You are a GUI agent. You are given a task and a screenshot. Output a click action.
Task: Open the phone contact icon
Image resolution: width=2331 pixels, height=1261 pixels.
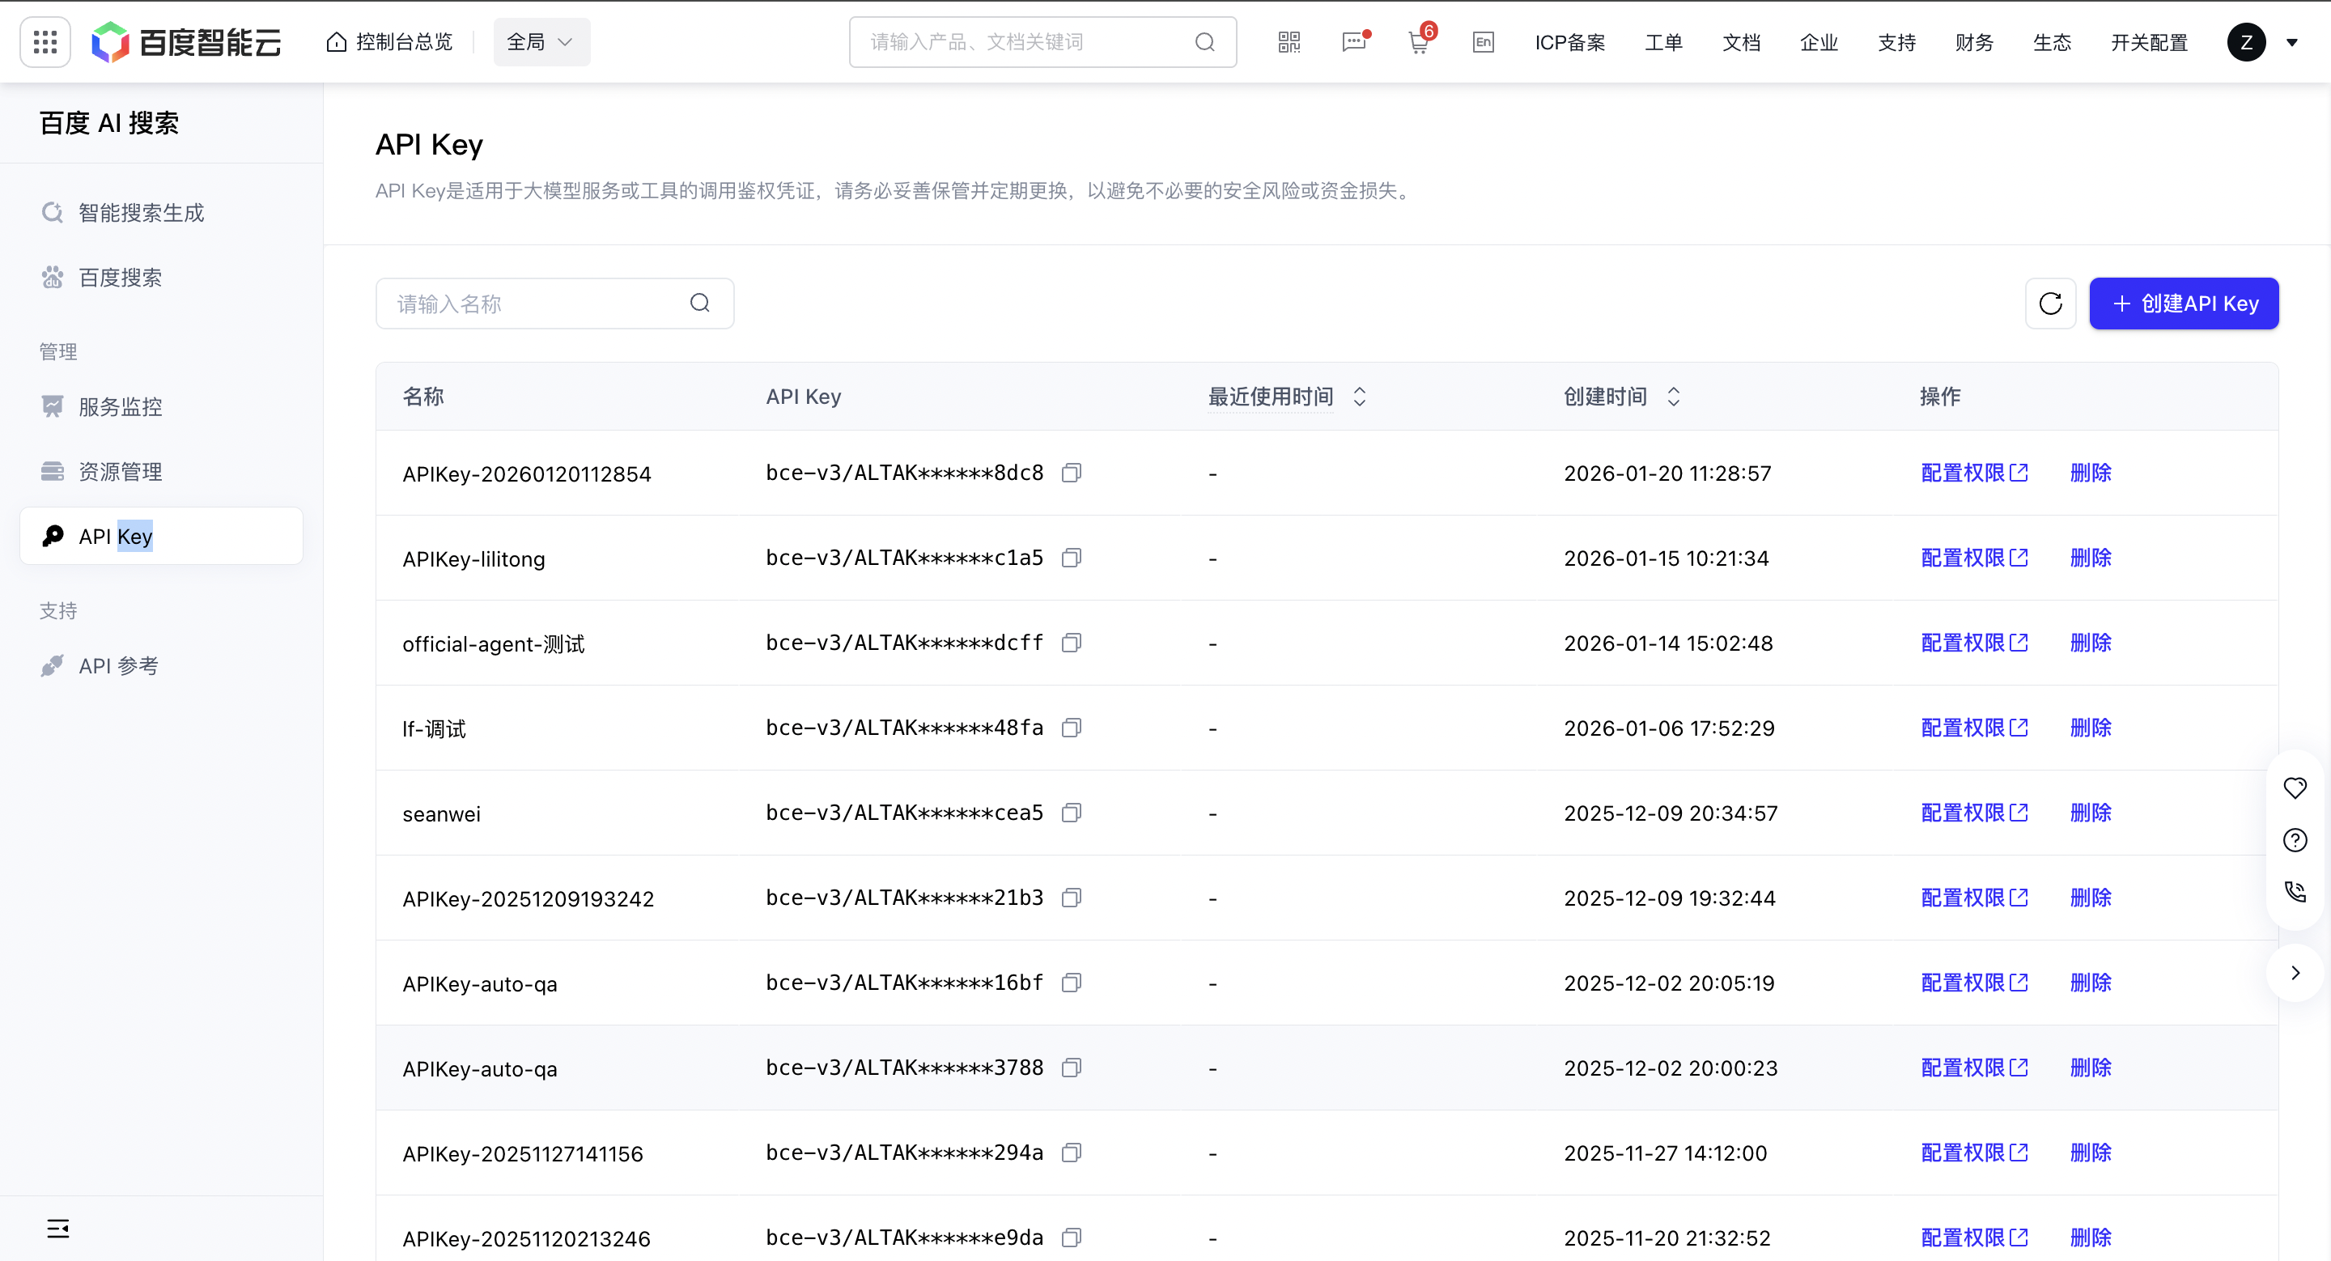(2295, 892)
